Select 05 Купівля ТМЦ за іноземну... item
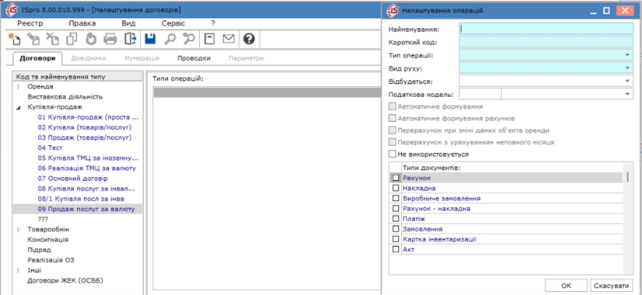This screenshot has height=295, width=642. tap(88, 158)
